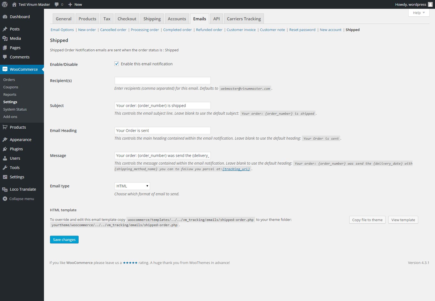Image resolution: width=435 pixels, height=301 pixels.
Task: Open System Status in WooCommerce submenu
Action: coord(15,109)
